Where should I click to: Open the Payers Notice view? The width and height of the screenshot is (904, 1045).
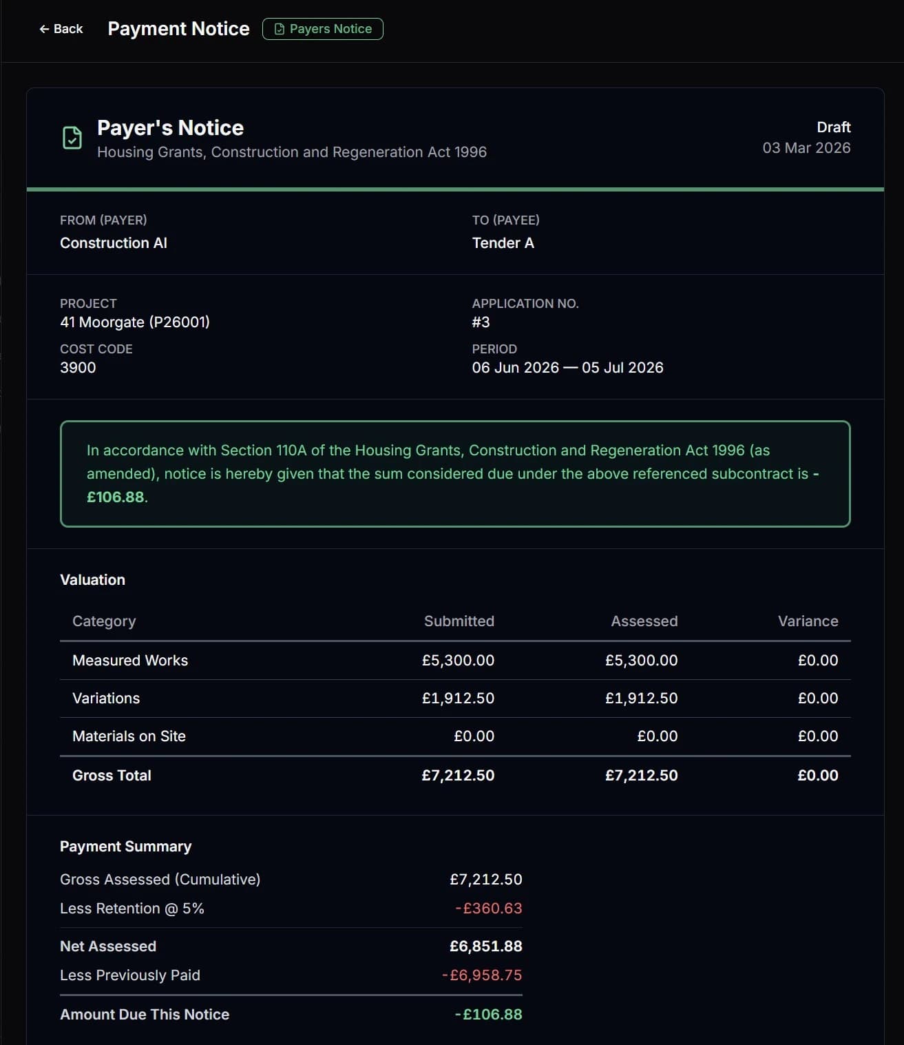pyautogui.click(x=322, y=28)
